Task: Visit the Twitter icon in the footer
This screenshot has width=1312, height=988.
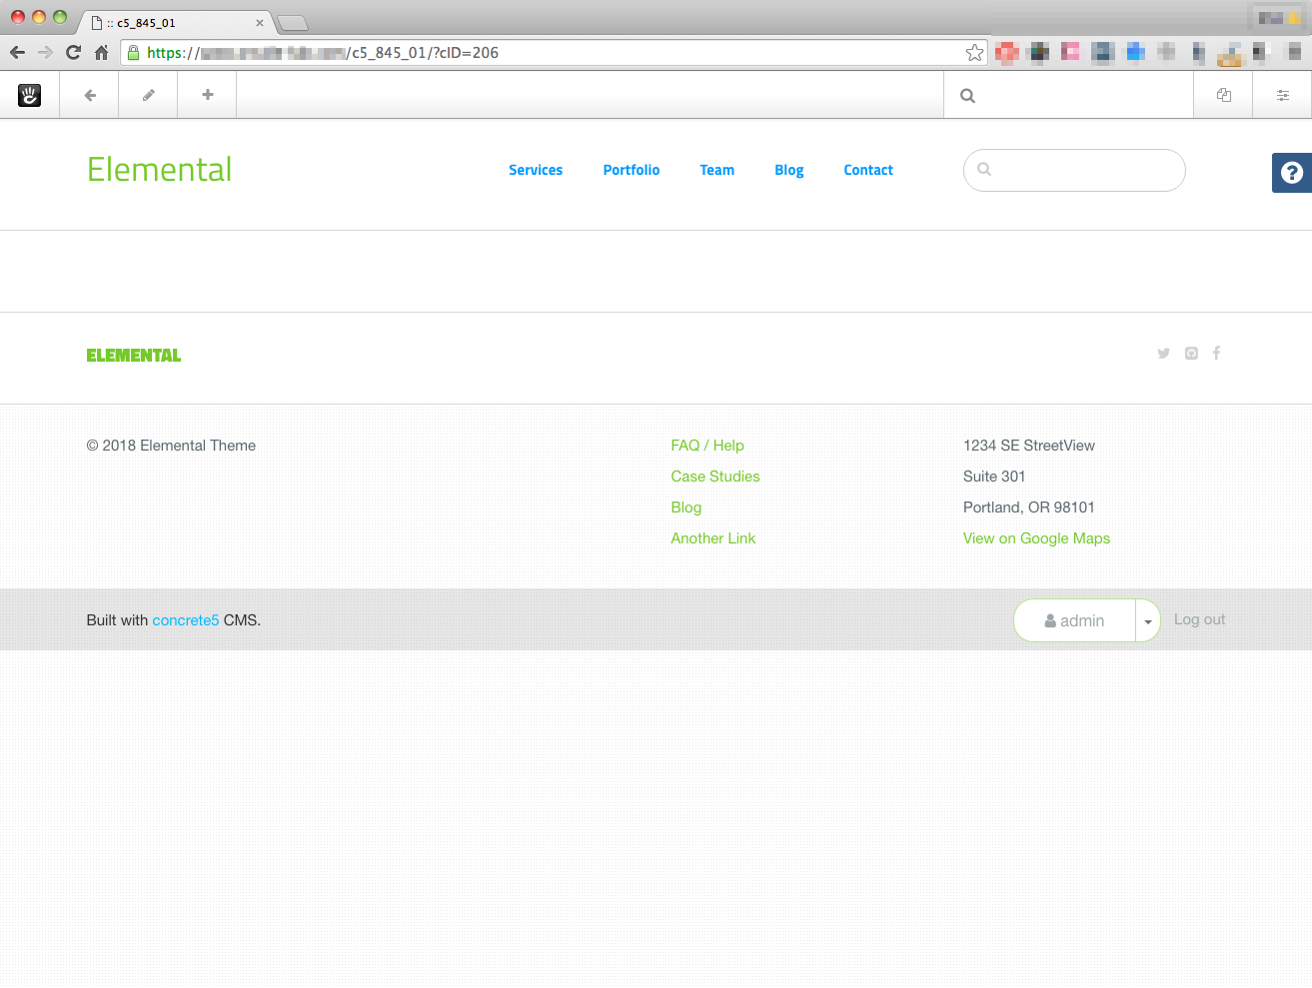Action: (x=1163, y=353)
